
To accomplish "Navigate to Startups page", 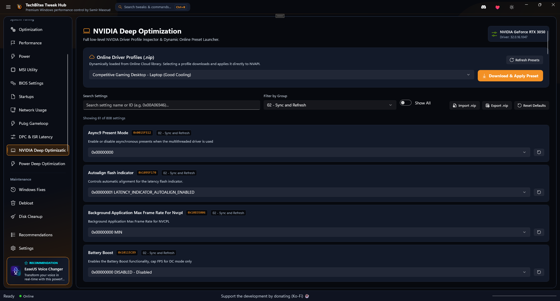I will coord(38,97).
